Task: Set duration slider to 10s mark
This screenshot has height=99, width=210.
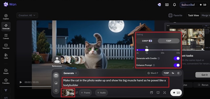Action: tap(162, 50)
